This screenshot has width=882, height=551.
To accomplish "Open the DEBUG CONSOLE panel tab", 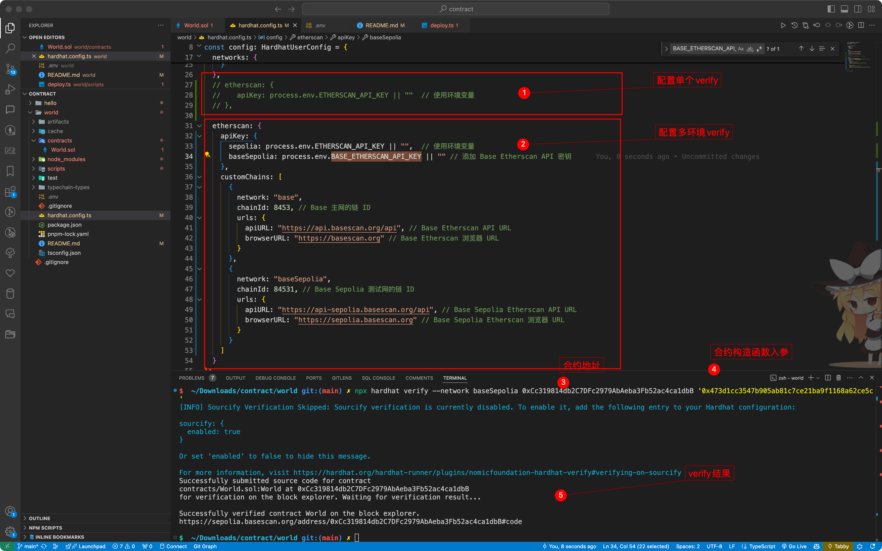I will point(275,378).
